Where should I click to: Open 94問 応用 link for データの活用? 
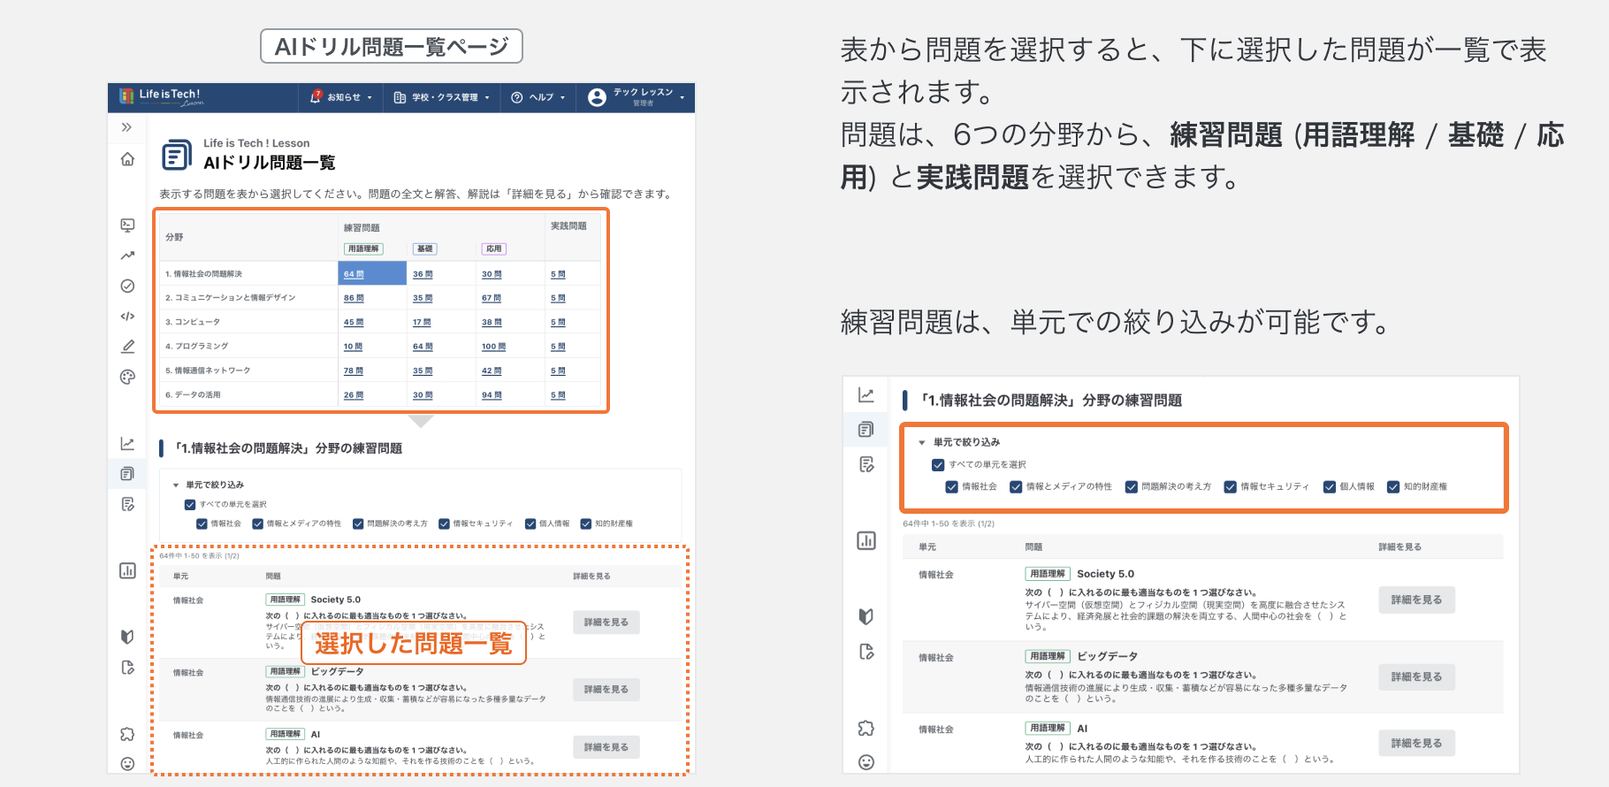(492, 395)
